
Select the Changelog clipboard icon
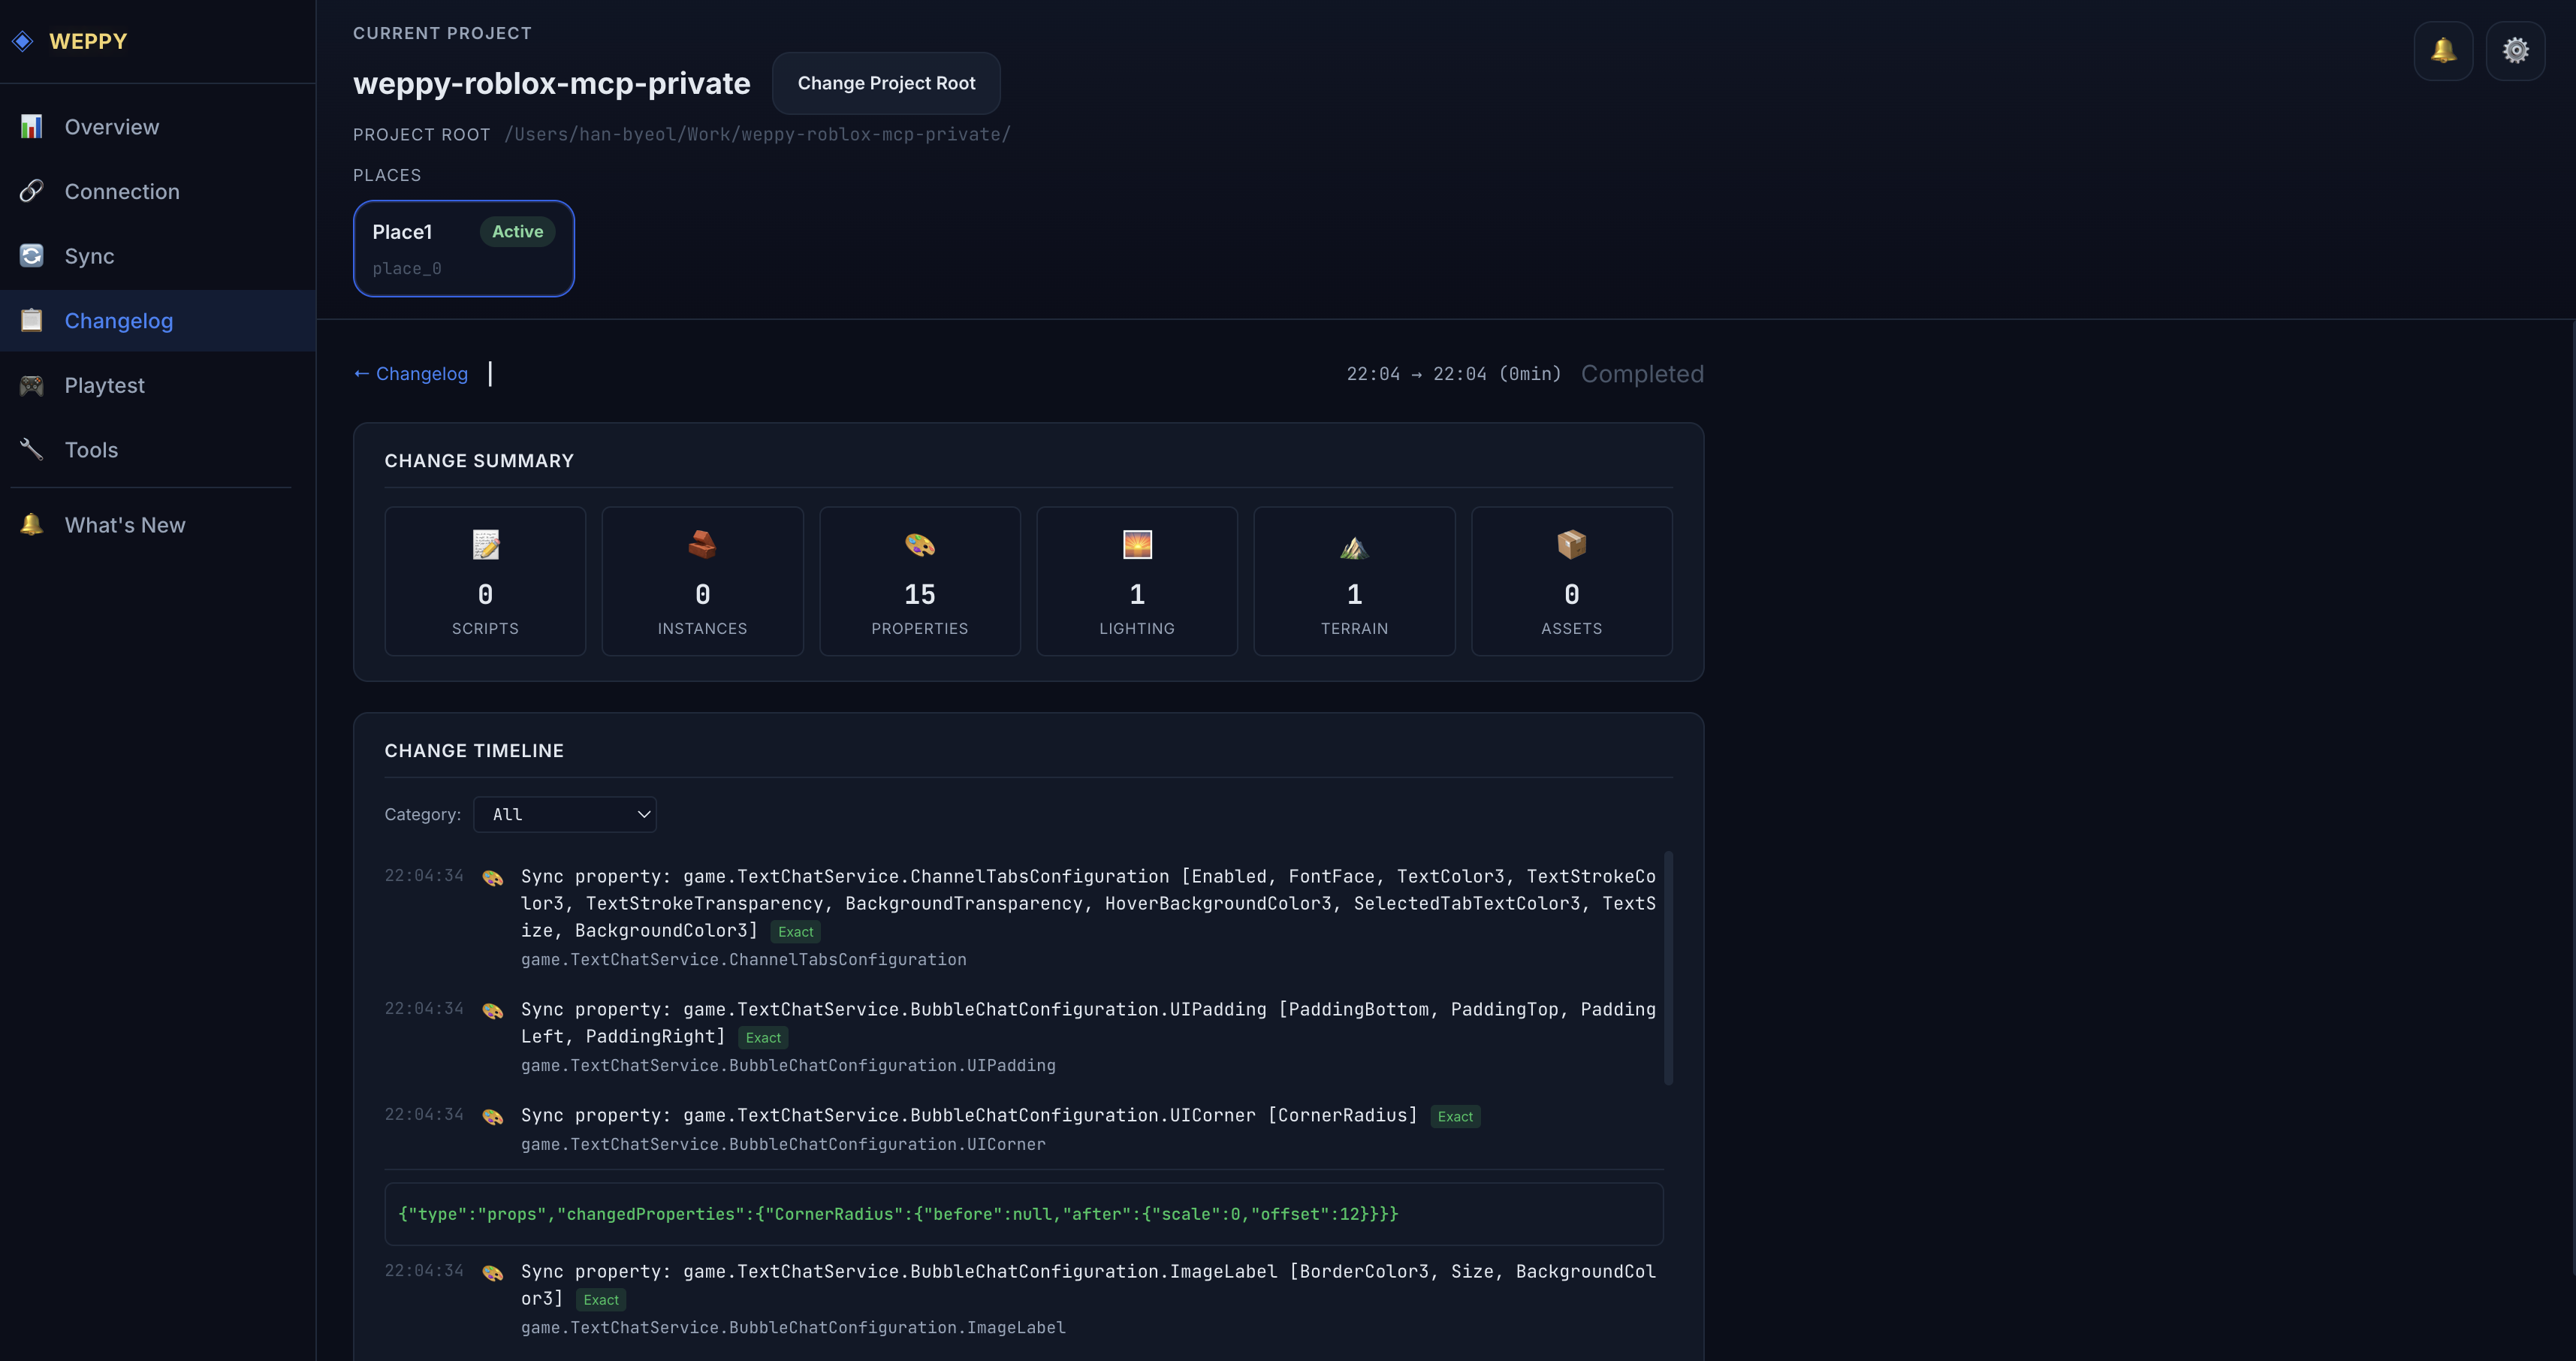(31, 320)
